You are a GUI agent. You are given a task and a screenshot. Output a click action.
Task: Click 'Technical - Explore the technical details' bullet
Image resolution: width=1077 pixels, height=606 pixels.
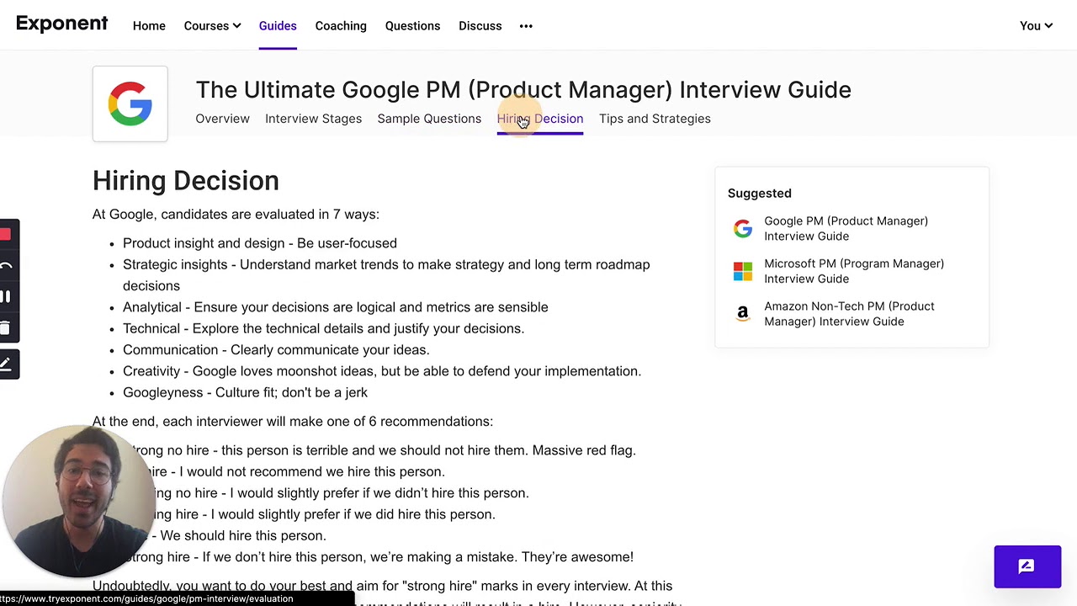click(323, 328)
